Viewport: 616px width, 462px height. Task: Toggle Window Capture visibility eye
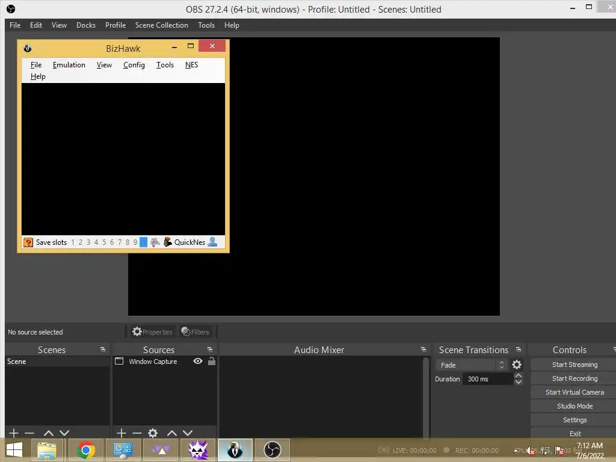pyautogui.click(x=198, y=361)
